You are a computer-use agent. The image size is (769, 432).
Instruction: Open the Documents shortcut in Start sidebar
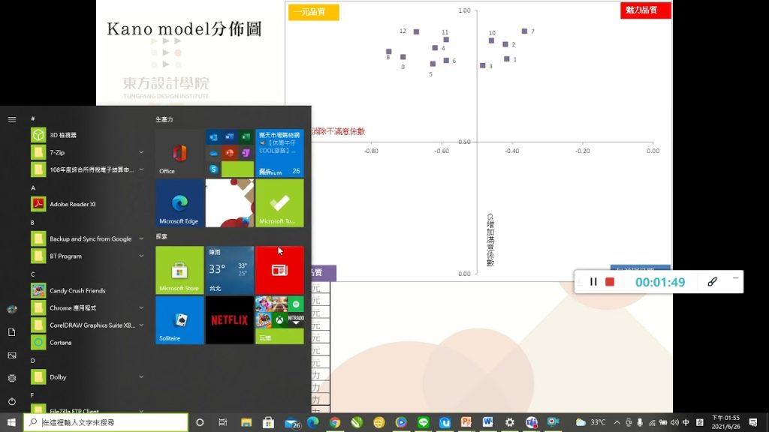coord(12,332)
